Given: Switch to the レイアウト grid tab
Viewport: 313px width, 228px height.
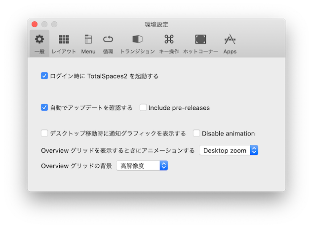Looking at the screenshot, I should [64, 44].
